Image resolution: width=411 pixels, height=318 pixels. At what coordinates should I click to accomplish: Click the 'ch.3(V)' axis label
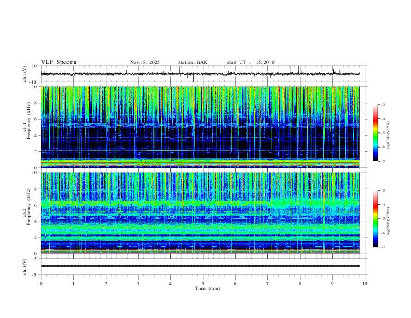[x=25, y=267]
